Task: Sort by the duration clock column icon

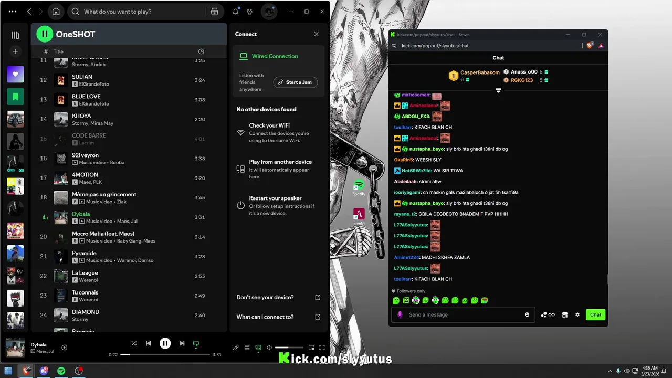Action: (201, 51)
